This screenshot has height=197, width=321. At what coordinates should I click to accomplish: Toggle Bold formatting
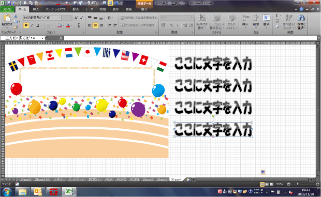[x=26, y=25]
